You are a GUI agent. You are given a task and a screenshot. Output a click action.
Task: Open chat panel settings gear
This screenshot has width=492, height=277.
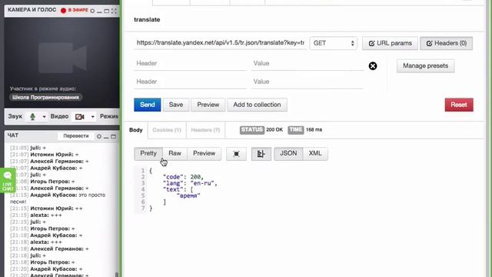coord(99,136)
